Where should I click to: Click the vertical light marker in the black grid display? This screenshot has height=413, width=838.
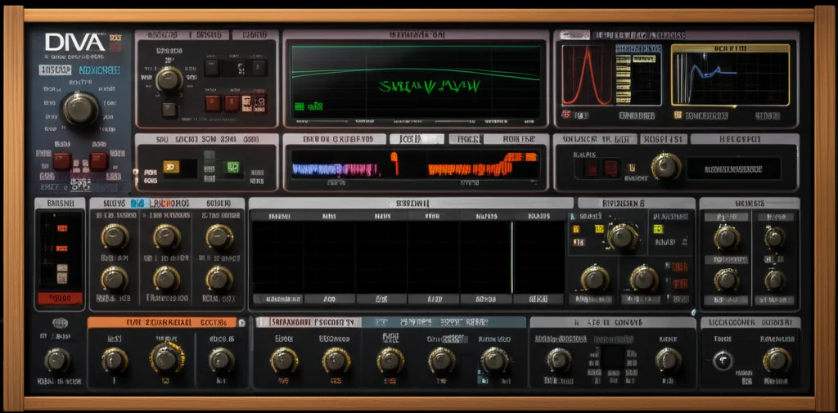512,257
